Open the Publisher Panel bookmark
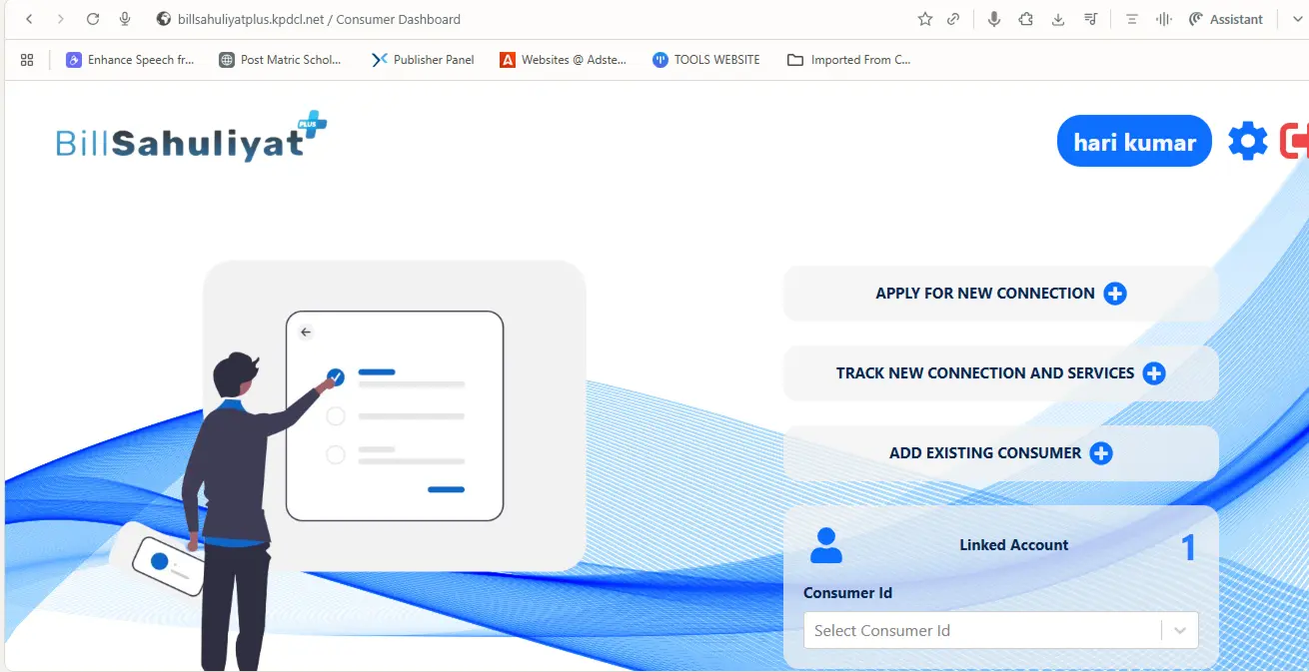Viewport: 1309px width, 672px height. point(423,60)
